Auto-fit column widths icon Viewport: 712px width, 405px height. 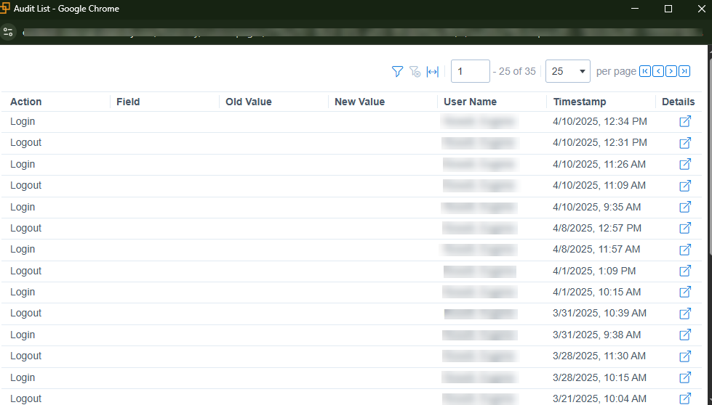433,72
